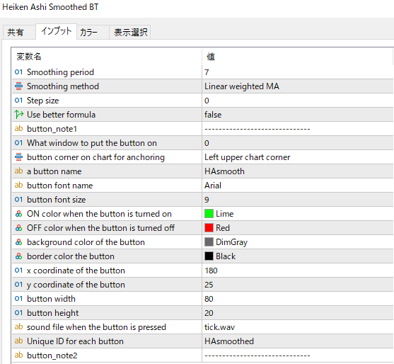Select the DimGray background color swatch
The image size is (394, 364).
click(209, 242)
